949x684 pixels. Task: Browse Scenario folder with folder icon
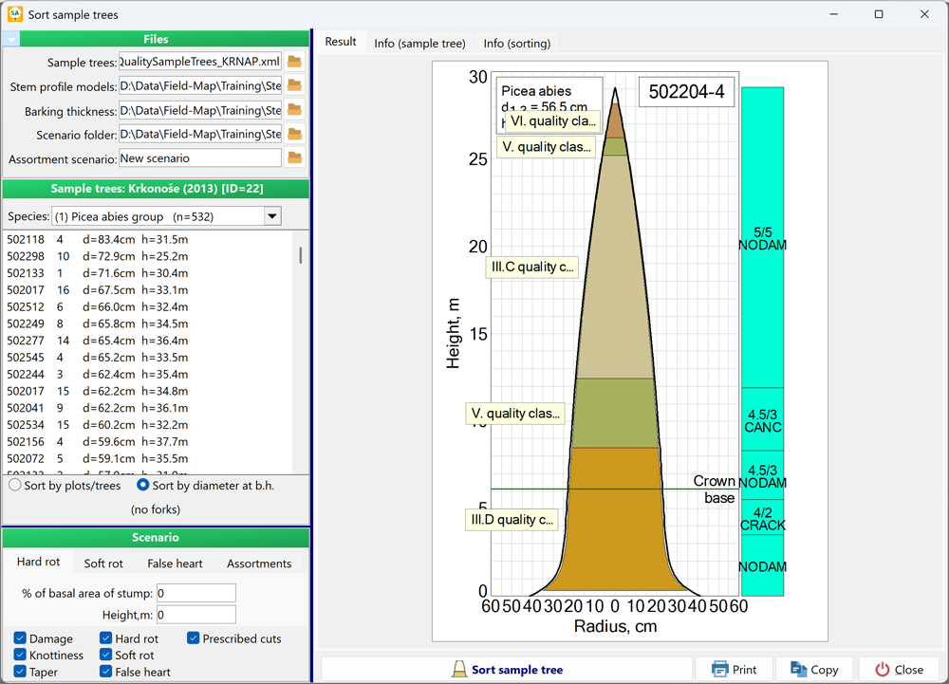(294, 135)
